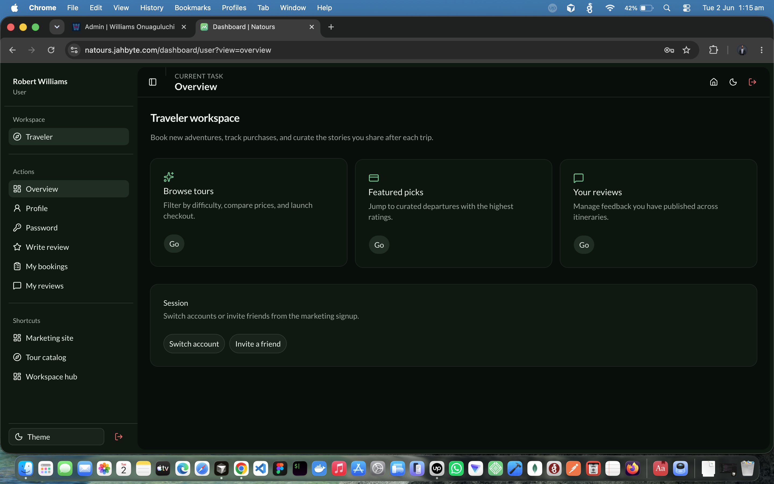This screenshot has width=774, height=484.
Task: Open the Workspace hub shortcut
Action: pyautogui.click(x=69, y=377)
